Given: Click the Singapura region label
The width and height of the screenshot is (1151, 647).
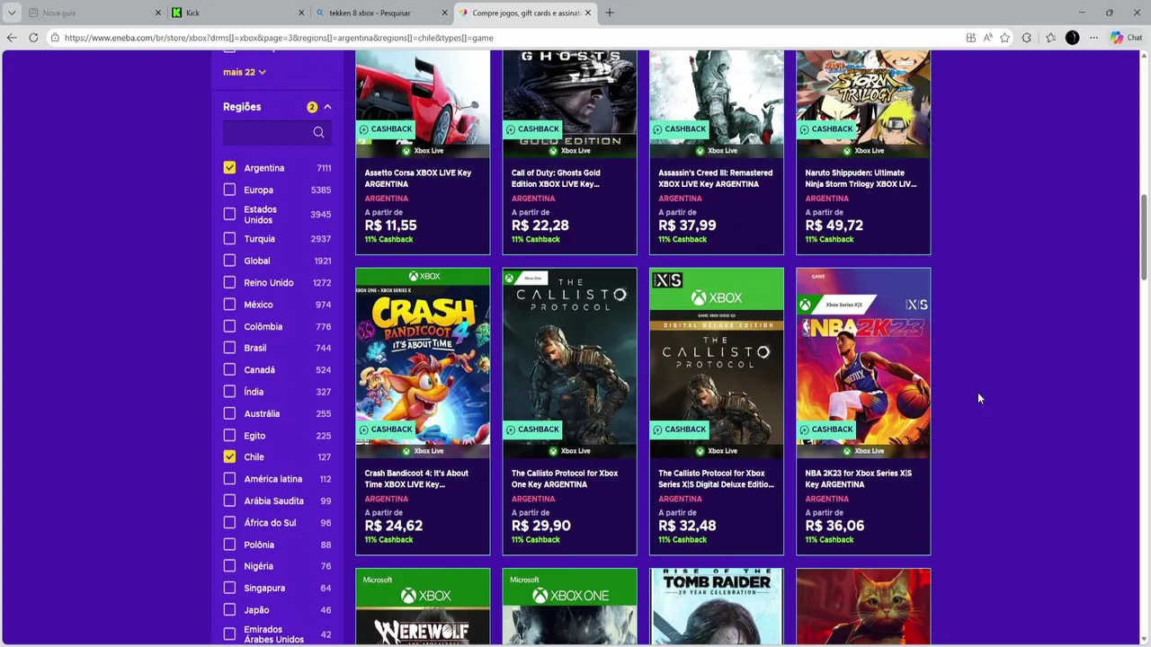Looking at the screenshot, I should pos(264,588).
